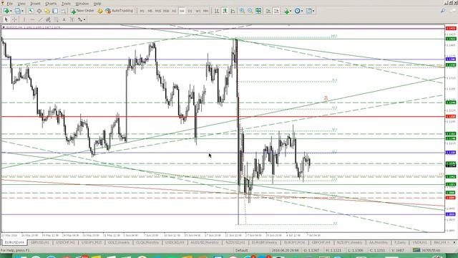Open the View menu
This screenshot has width=458, height=258.
click(21, 4)
